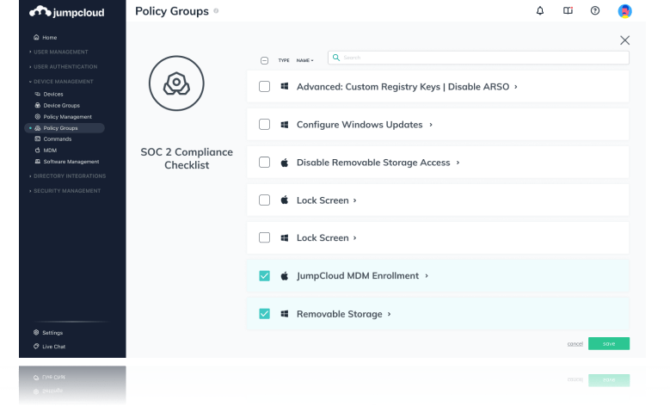Image resolution: width=670 pixels, height=406 pixels.
Task: Click chevron next to Disable ARSO policy
Action: pyautogui.click(x=516, y=86)
